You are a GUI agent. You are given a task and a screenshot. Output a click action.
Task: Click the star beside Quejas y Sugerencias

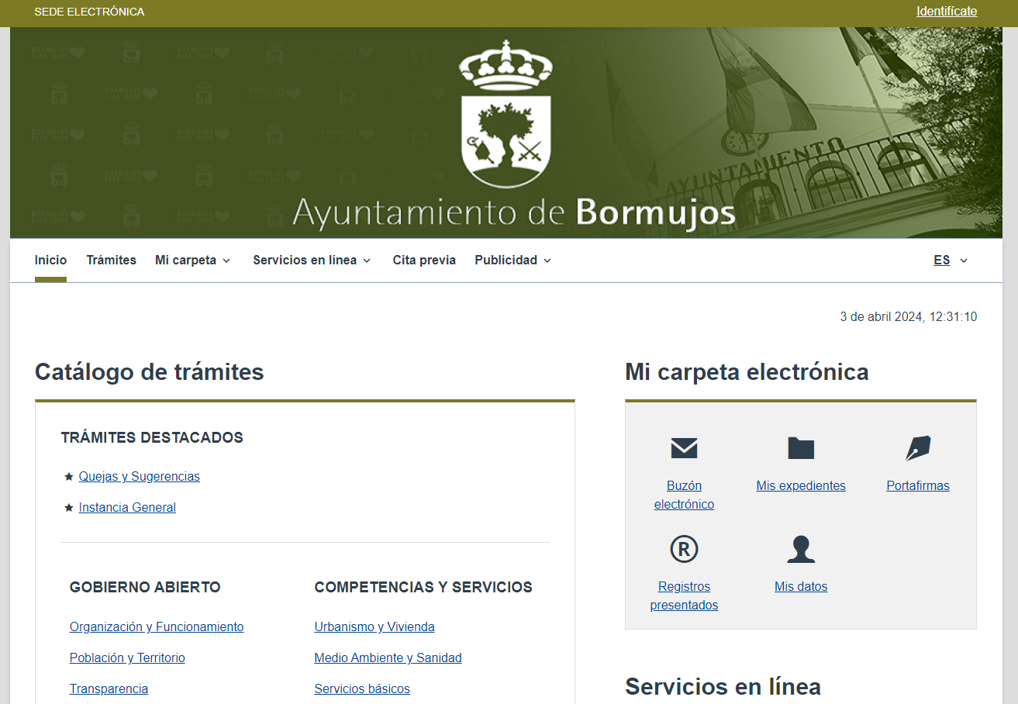click(x=67, y=476)
